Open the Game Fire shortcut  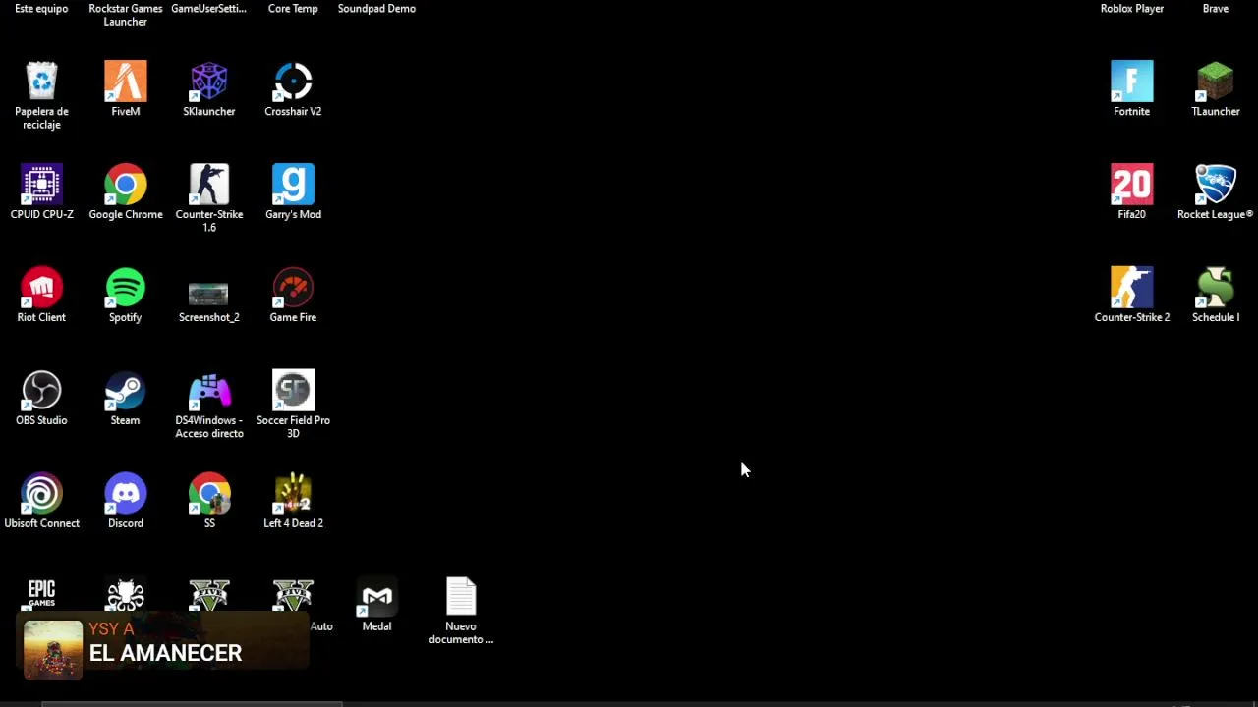[x=293, y=288]
